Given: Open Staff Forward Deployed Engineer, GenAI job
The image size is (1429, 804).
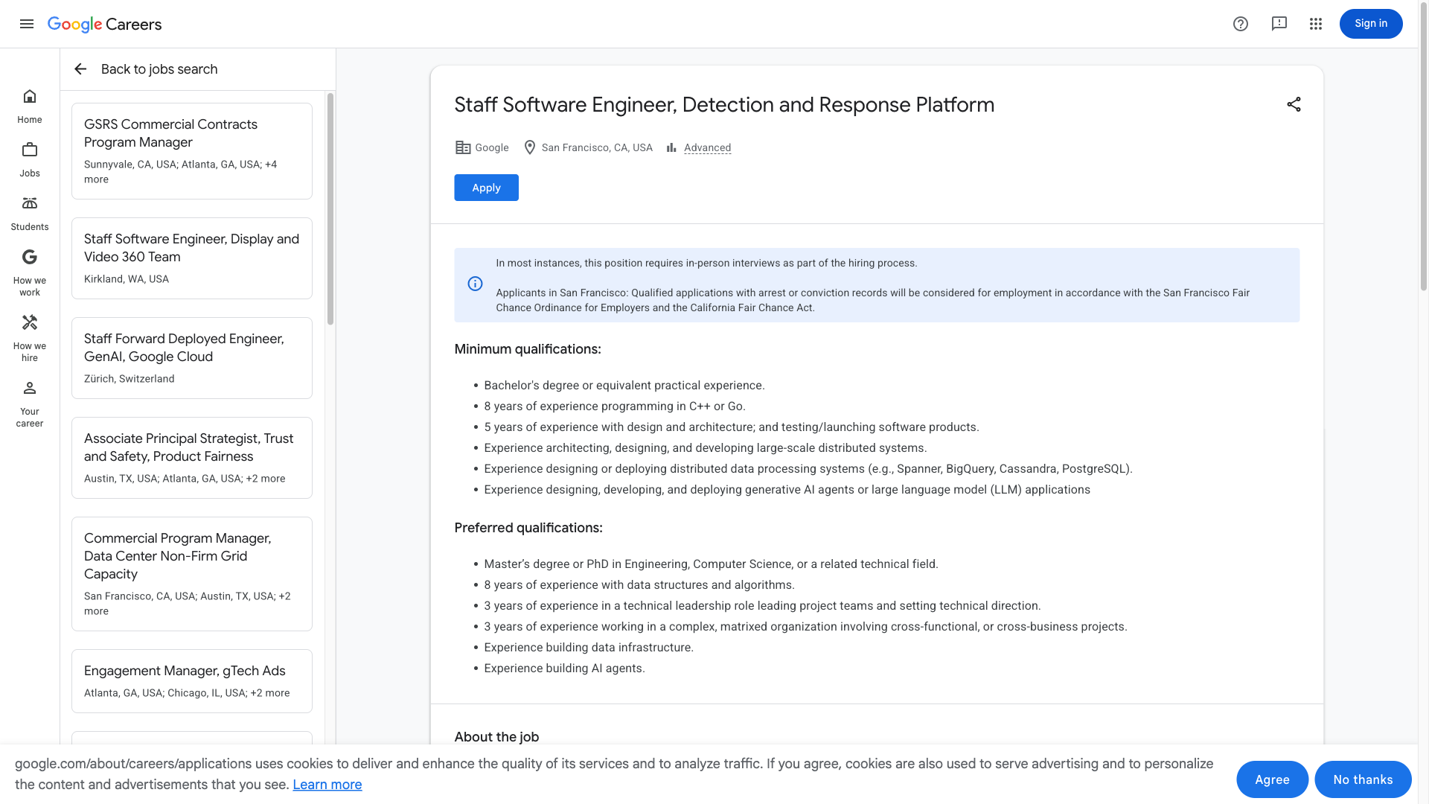Looking at the screenshot, I should point(192,358).
